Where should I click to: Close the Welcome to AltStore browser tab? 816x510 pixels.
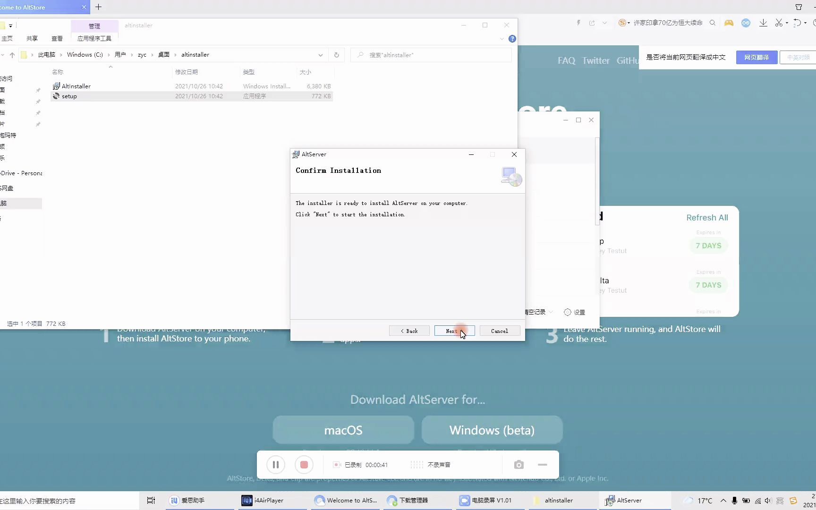pyautogui.click(x=84, y=7)
